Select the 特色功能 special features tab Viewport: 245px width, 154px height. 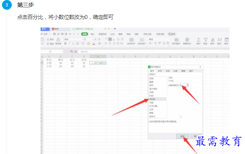160,34
